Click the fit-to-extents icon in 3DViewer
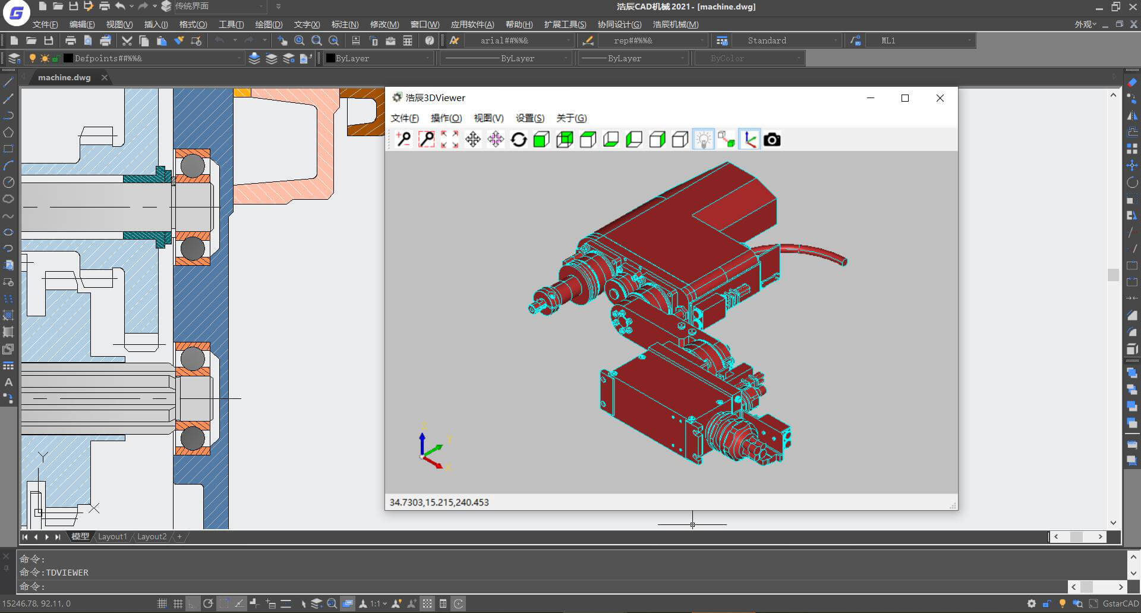Screen dimensions: 1141x613 tap(449, 140)
